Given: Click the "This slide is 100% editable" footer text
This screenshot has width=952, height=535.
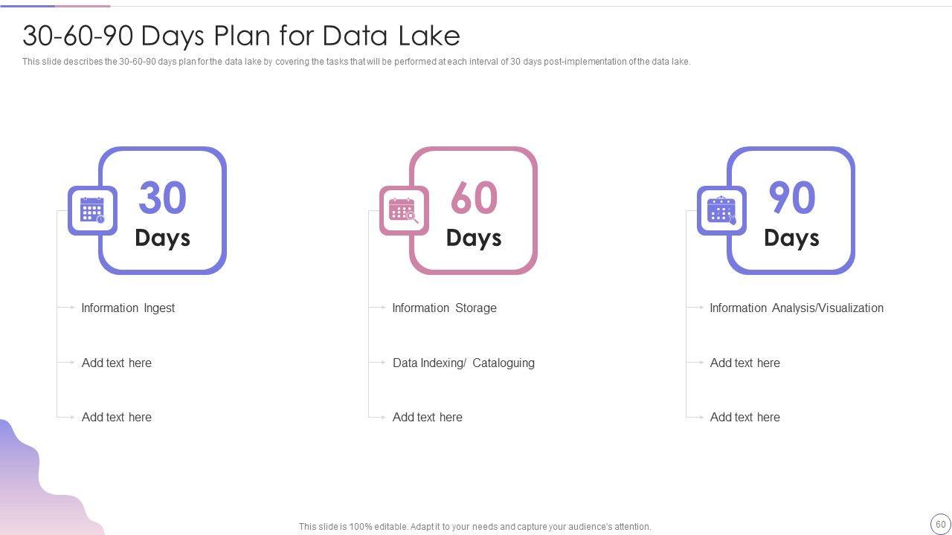Looking at the screenshot, I should point(475,527).
